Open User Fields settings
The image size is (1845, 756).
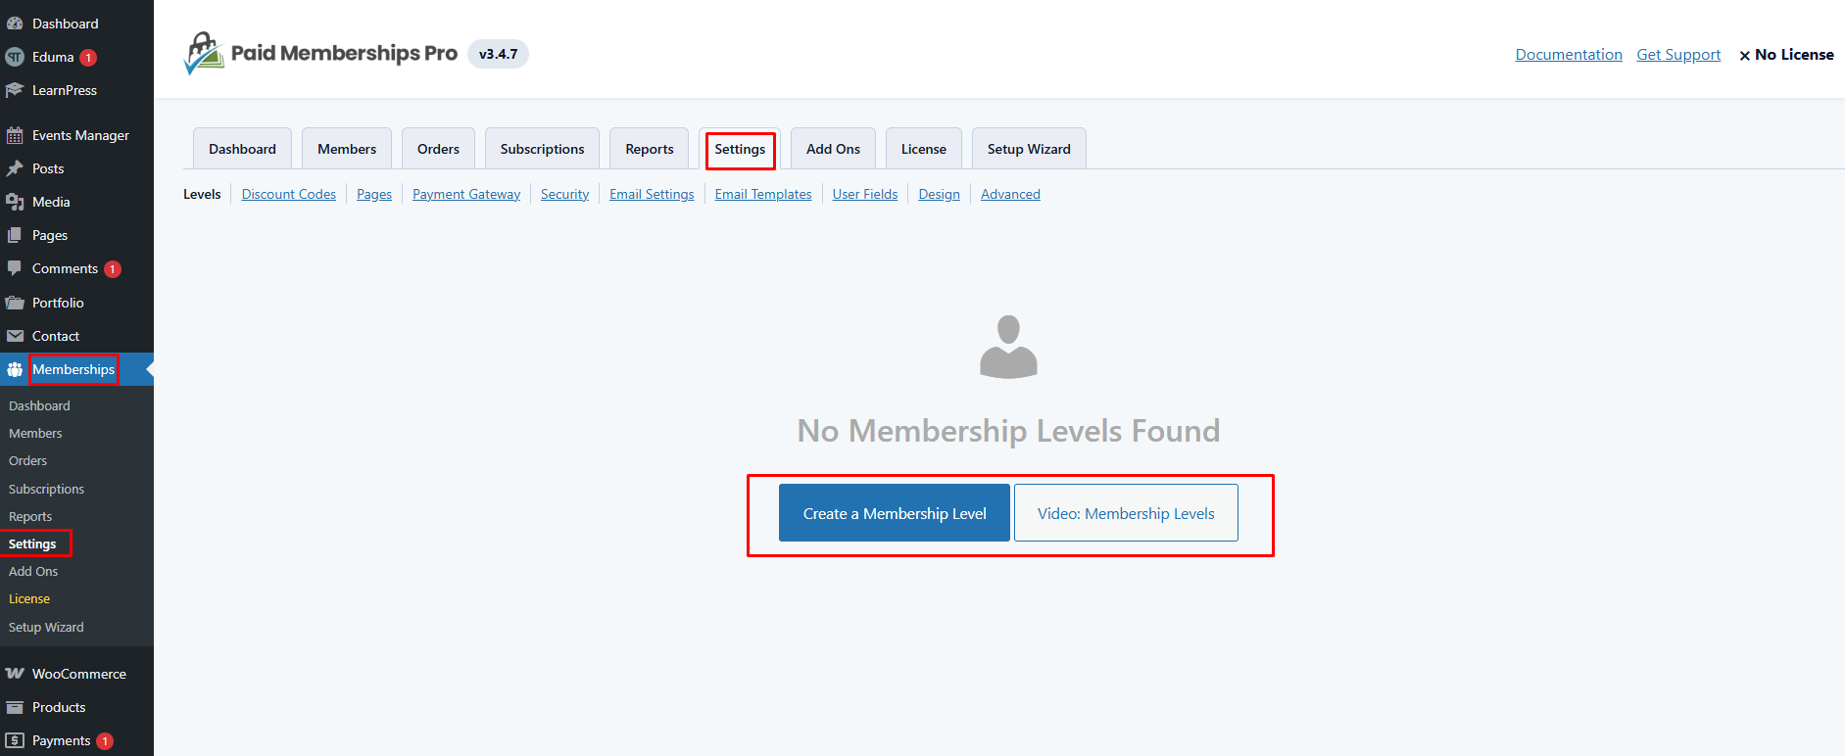(x=865, y=194)
